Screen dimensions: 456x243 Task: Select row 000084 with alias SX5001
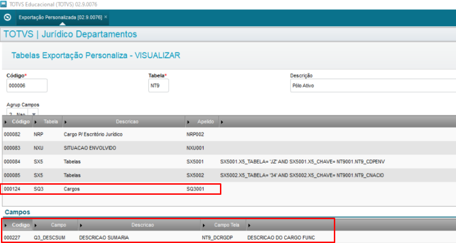pyautogui.click(x=229, y=162)
